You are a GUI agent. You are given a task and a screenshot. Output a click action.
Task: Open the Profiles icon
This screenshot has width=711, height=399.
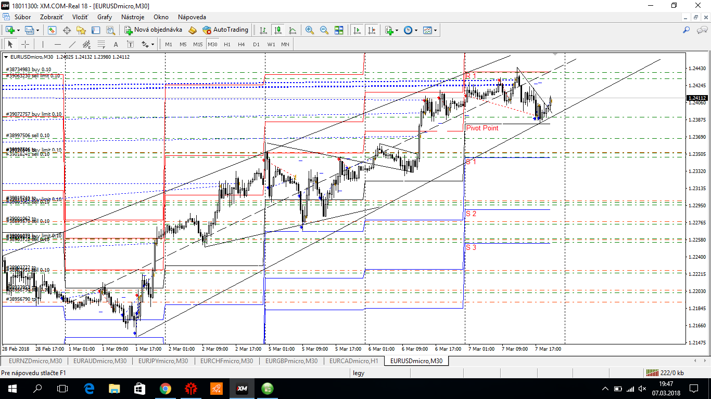(30, 30)
